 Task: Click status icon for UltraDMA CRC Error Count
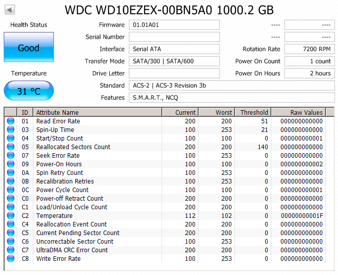(11, 250)
